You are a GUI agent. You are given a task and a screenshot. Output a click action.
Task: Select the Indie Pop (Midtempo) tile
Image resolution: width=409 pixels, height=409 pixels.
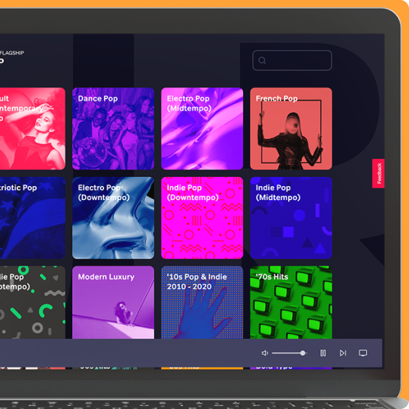pos(291,218)
